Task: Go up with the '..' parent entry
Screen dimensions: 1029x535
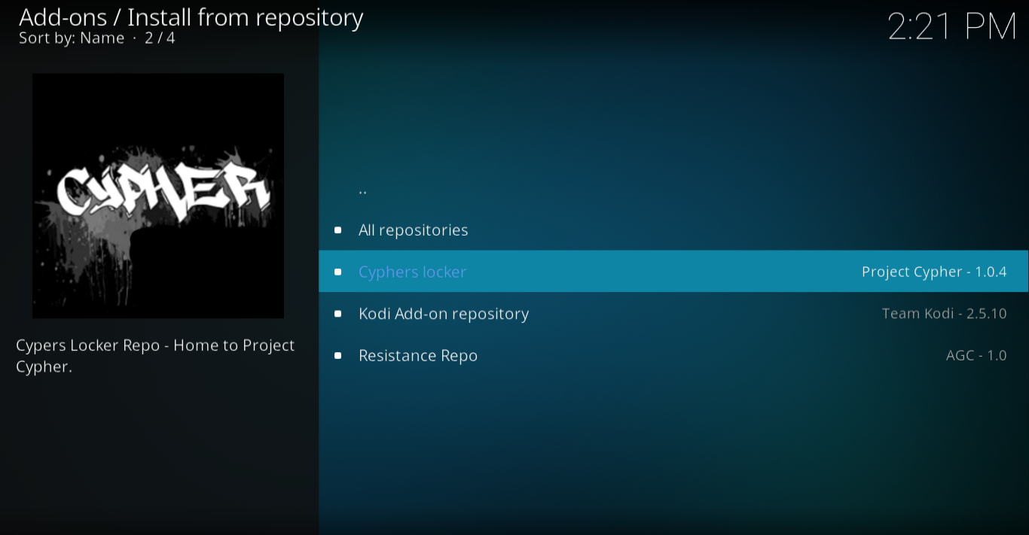Action: coord(673,188)
